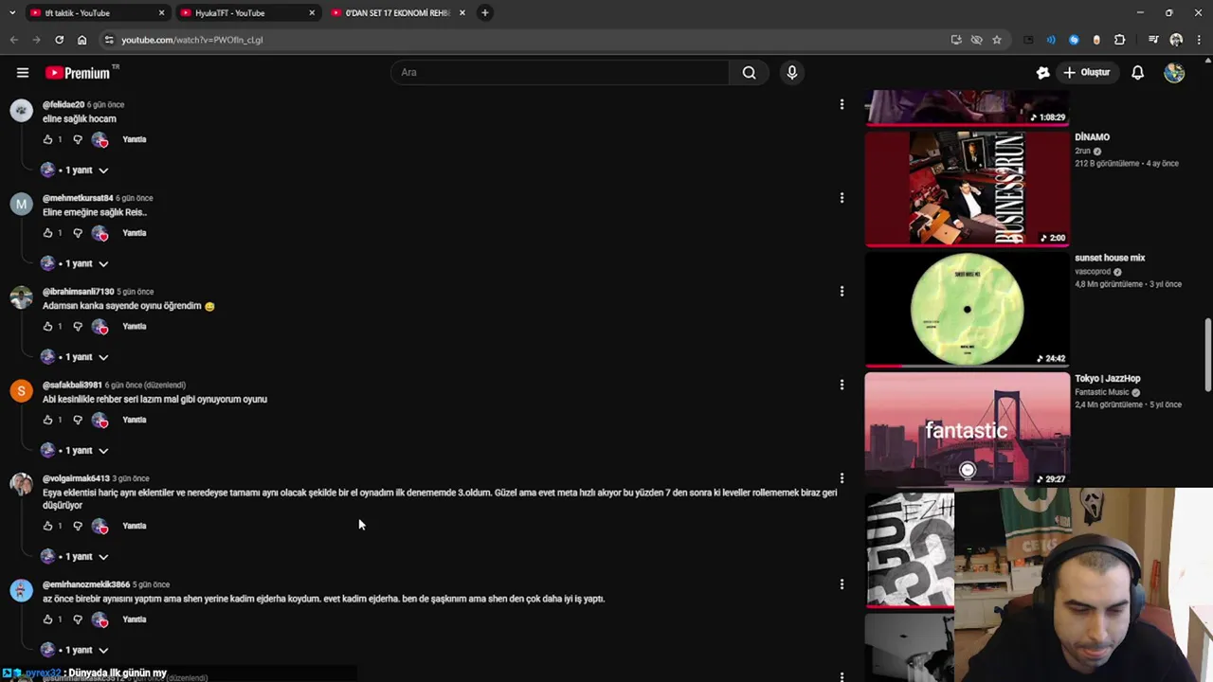Dislike the comment by @safakbali3981
This screenshot has height=682, width=1213.
[x=78, y=420]
